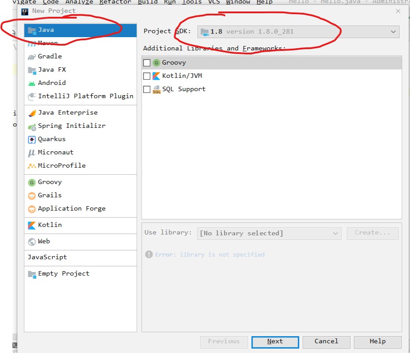The height and width of the screenshot is (353, 410).
Task: Click the IntelliJ Platform Plugin icon
Action: pyautogui.click(x=32, y=96)
